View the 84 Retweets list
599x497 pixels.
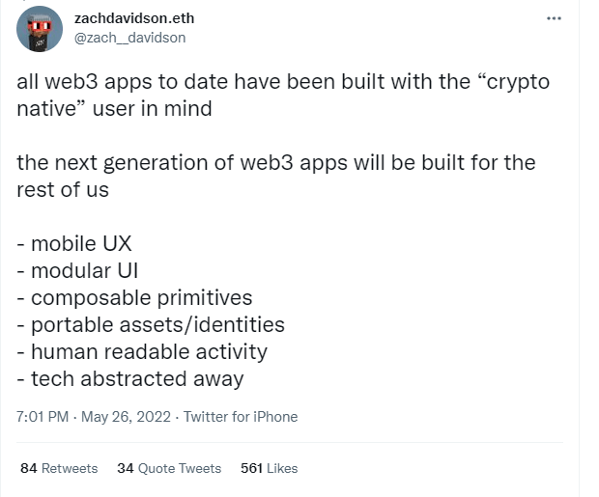(x=59, y=468)
